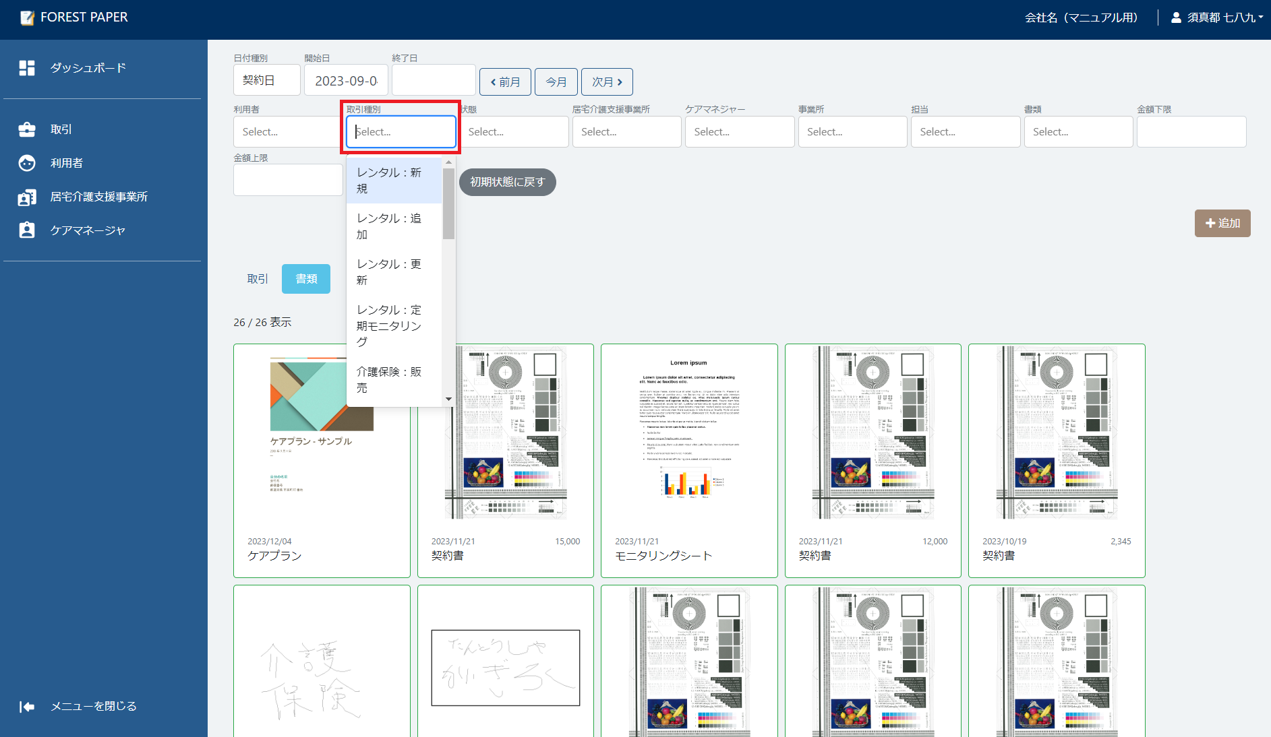Image resolution: width=1271 pixels, height=737 pixels.
Task: Click the face icon for 利用者
Action: (27, 163)
